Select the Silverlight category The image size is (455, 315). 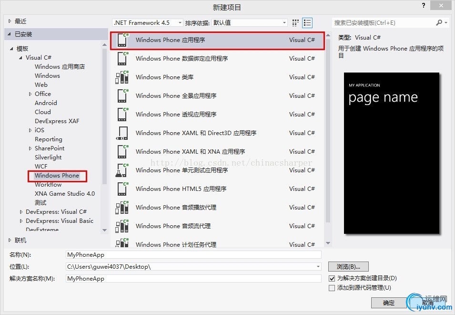48,157
